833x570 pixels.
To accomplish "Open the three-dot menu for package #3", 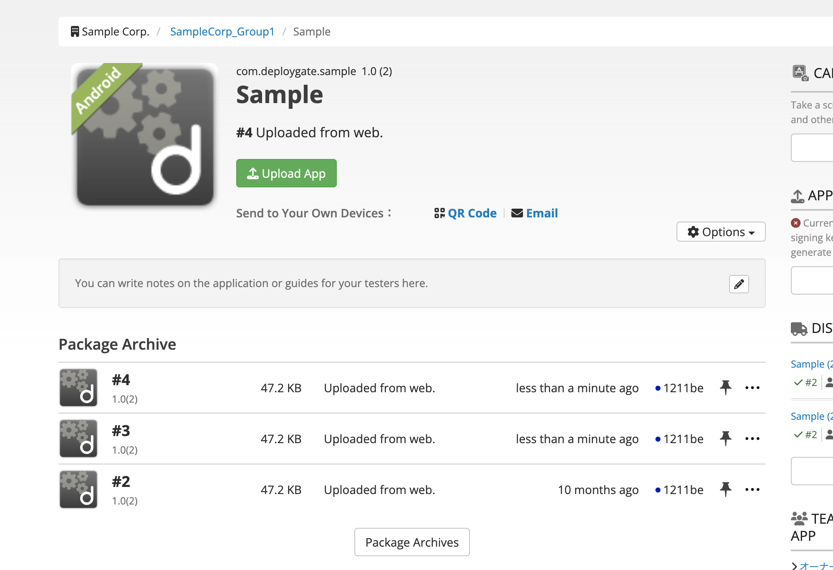I will click(752, 439).
